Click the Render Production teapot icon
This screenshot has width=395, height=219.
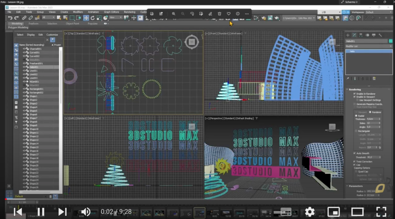277,18
